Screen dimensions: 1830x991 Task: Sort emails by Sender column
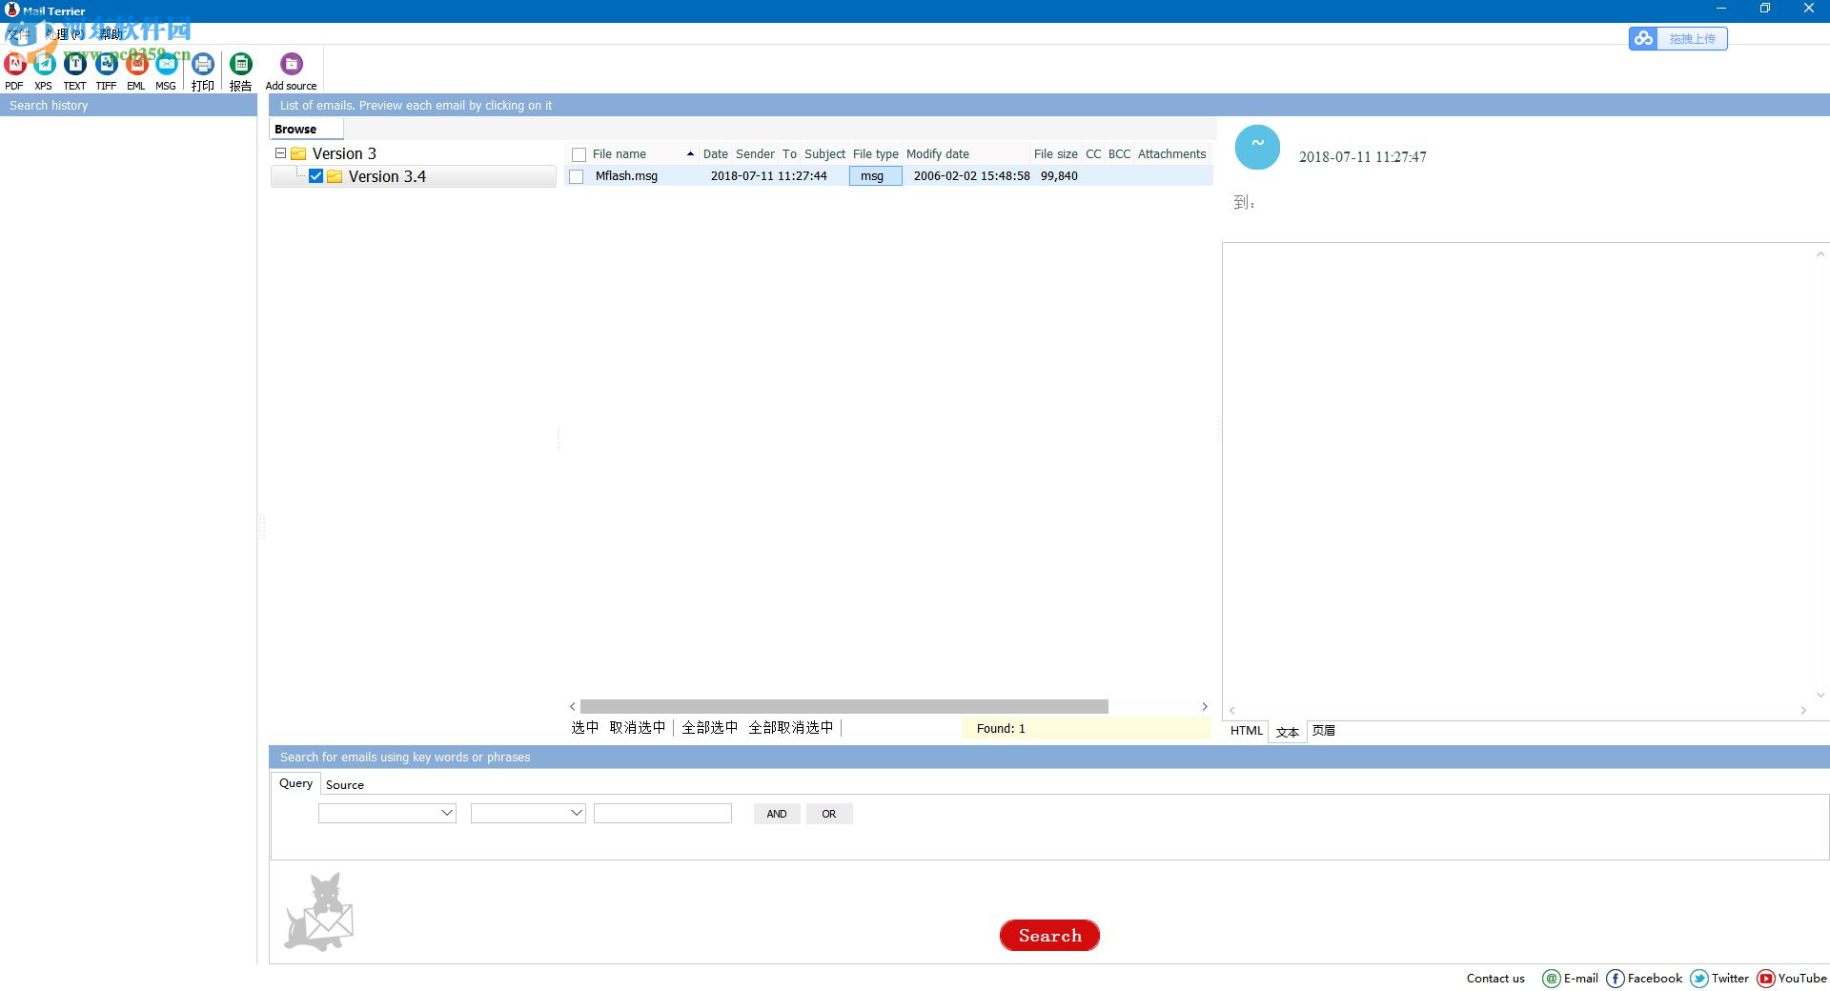(755, 153)
